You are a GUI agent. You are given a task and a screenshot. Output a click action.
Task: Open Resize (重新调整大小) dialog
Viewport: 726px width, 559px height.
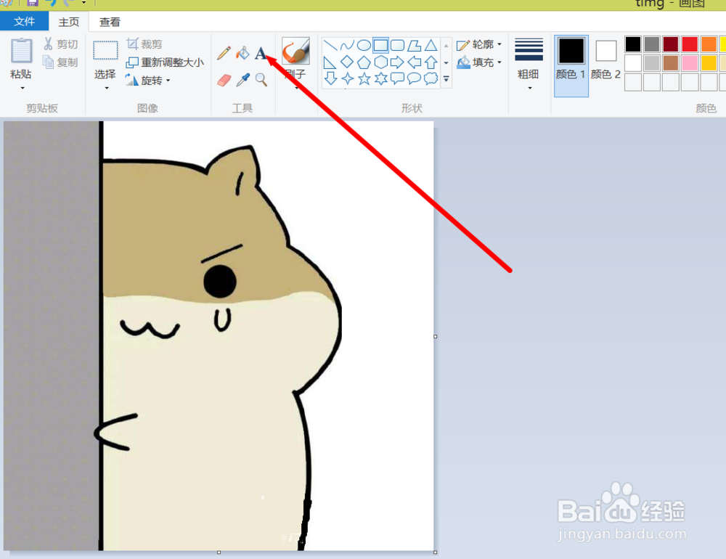(165, 62)
